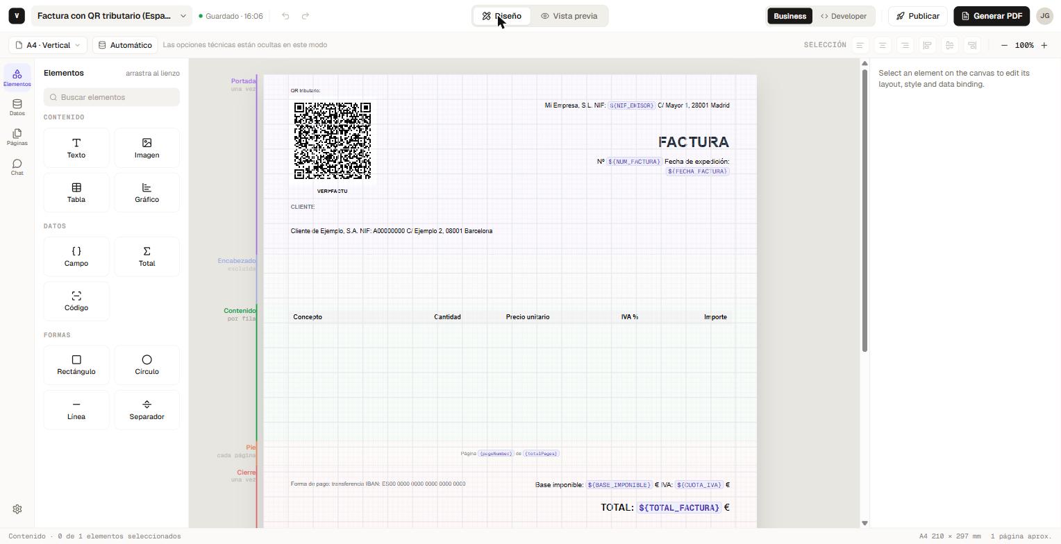Screen dimensions: 1061x544
Task: Align objects to left edge
Action: coord(927,45)
